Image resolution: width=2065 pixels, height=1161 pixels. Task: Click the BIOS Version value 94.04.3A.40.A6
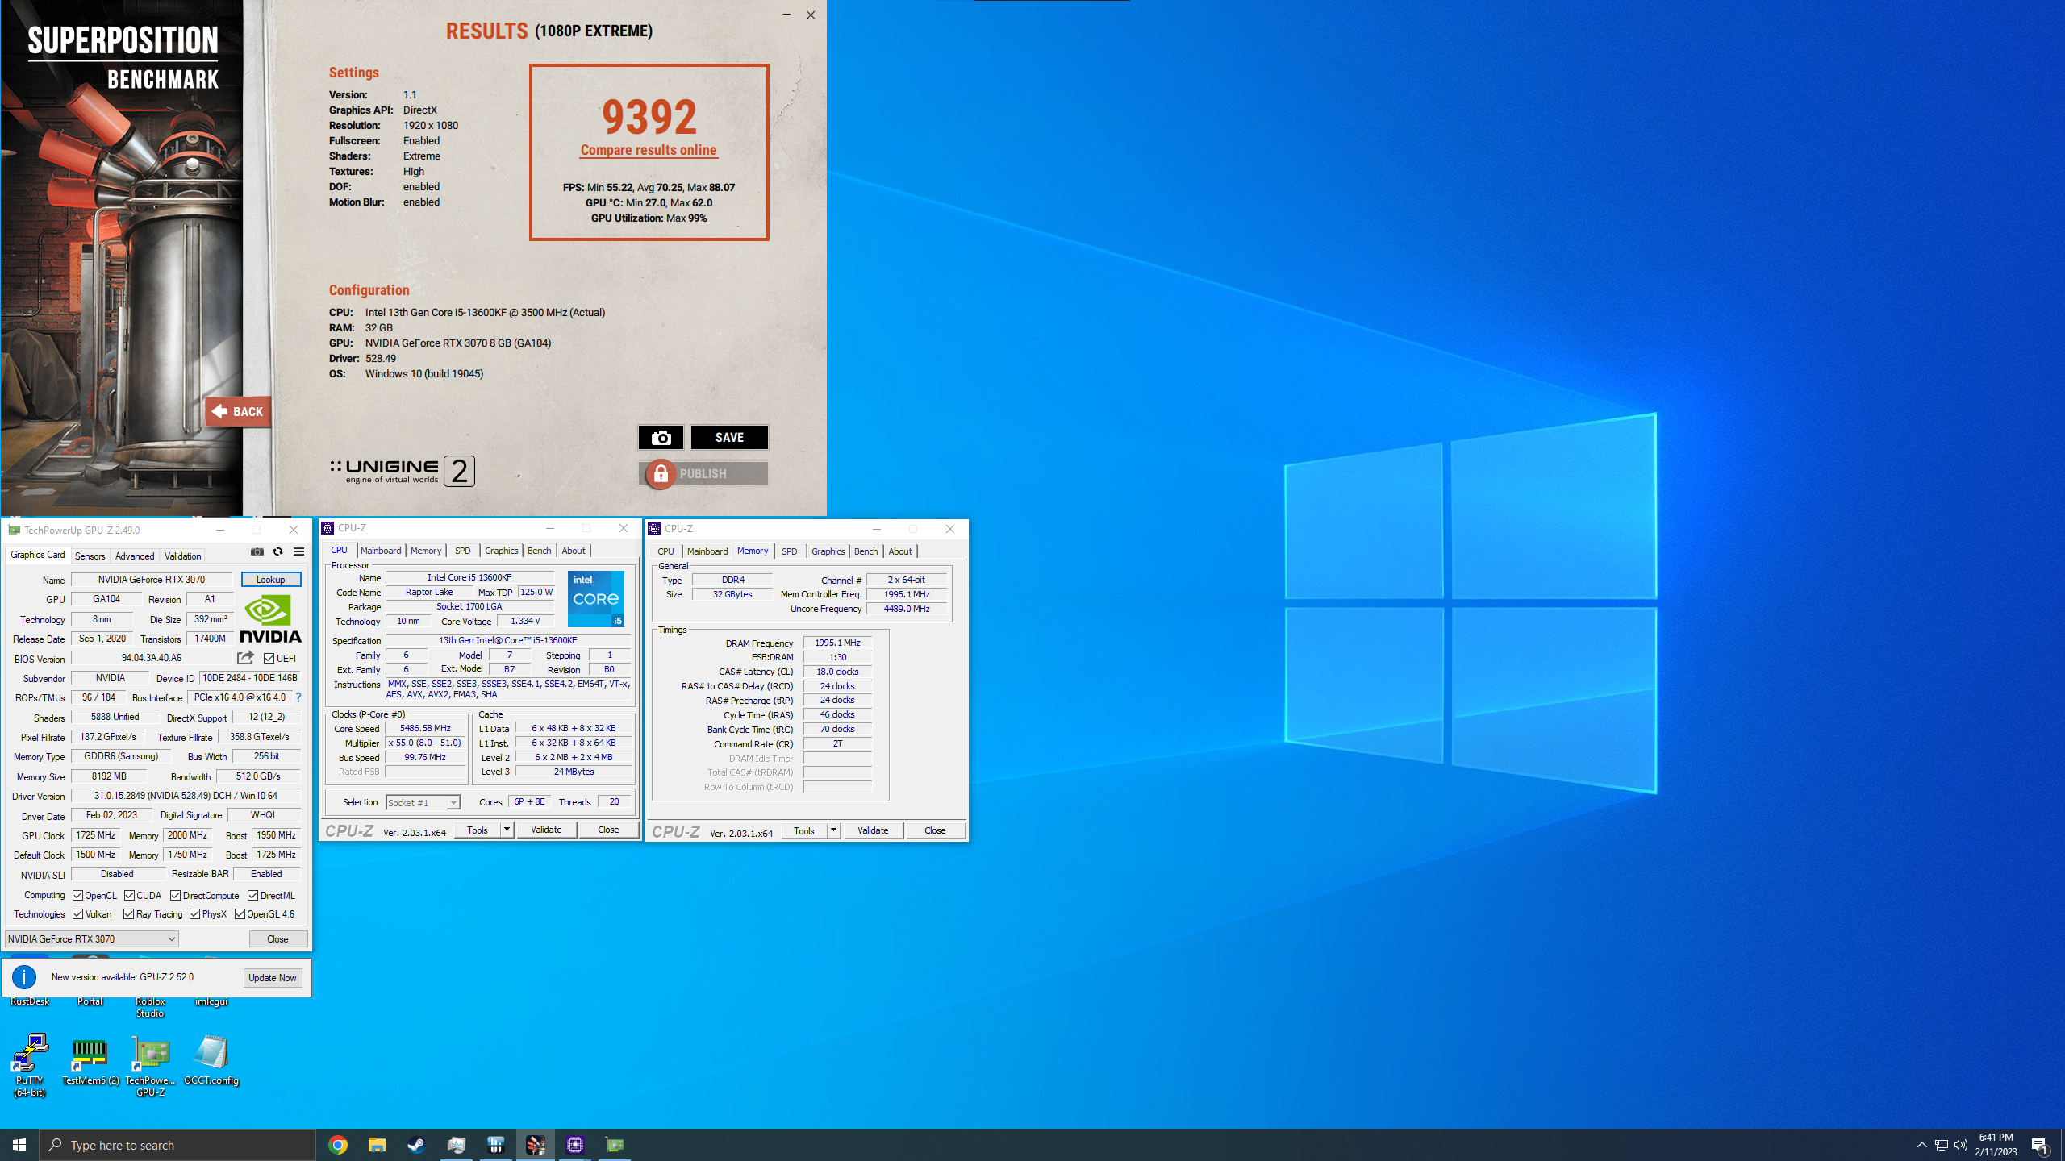pyautogui.click(x=152, y=658)
